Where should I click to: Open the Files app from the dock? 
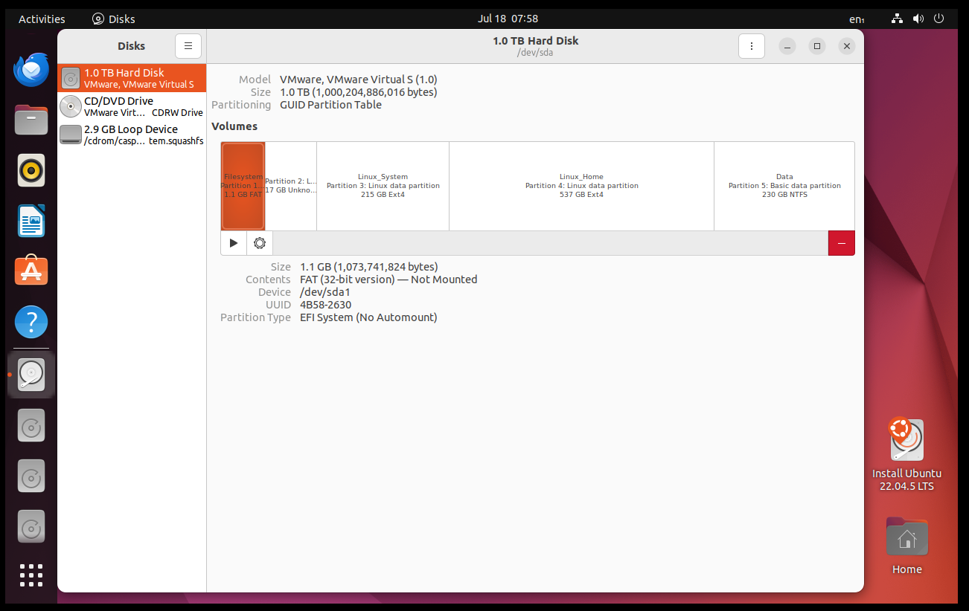31,120
